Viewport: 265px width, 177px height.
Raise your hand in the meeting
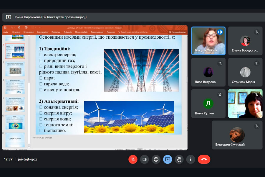click(x=179, y=159)
